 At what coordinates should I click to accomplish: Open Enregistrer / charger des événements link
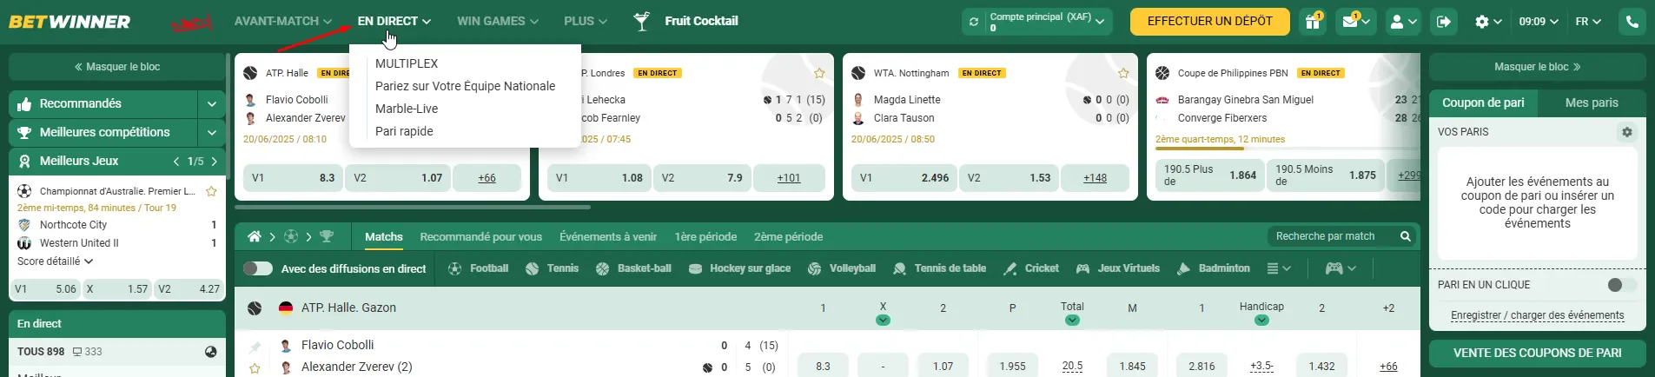1538,315
